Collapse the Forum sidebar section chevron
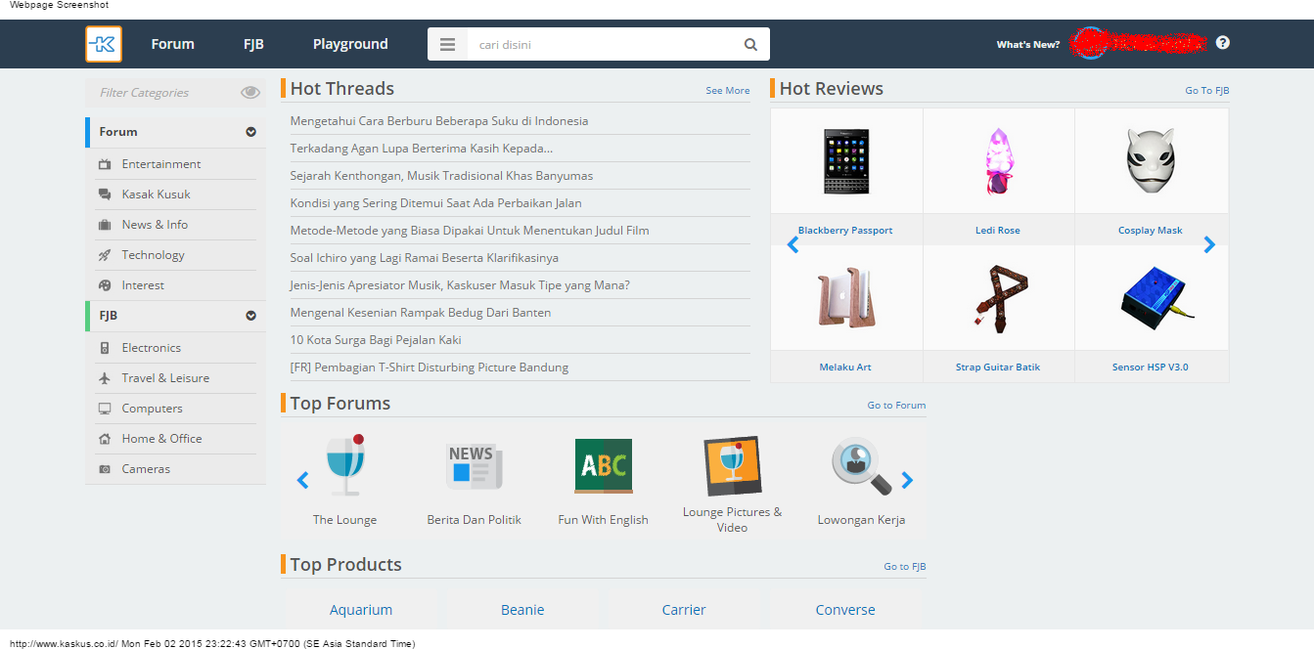This screenshot has width=1314, height=649. pos(250,132)
